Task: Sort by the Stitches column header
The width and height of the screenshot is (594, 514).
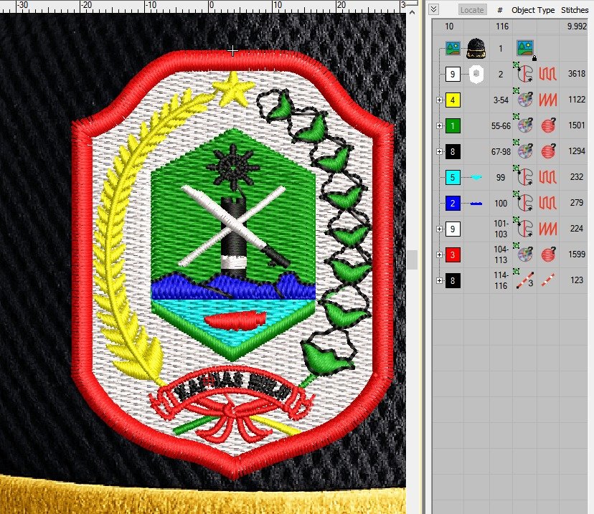Action: click(x=575, y=10)
